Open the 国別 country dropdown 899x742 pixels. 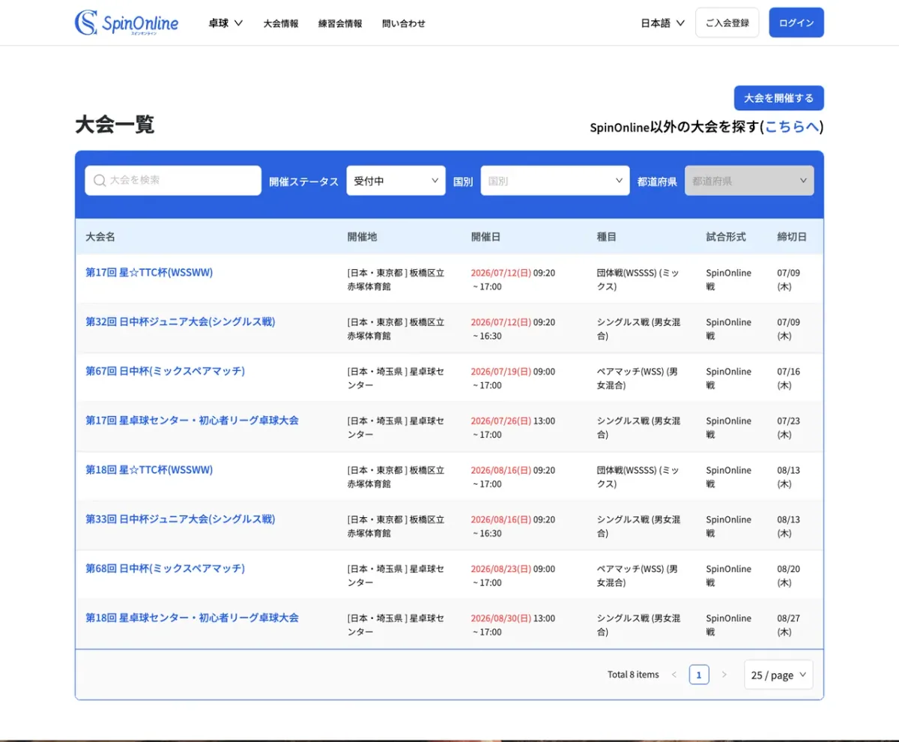pos(555,181)
